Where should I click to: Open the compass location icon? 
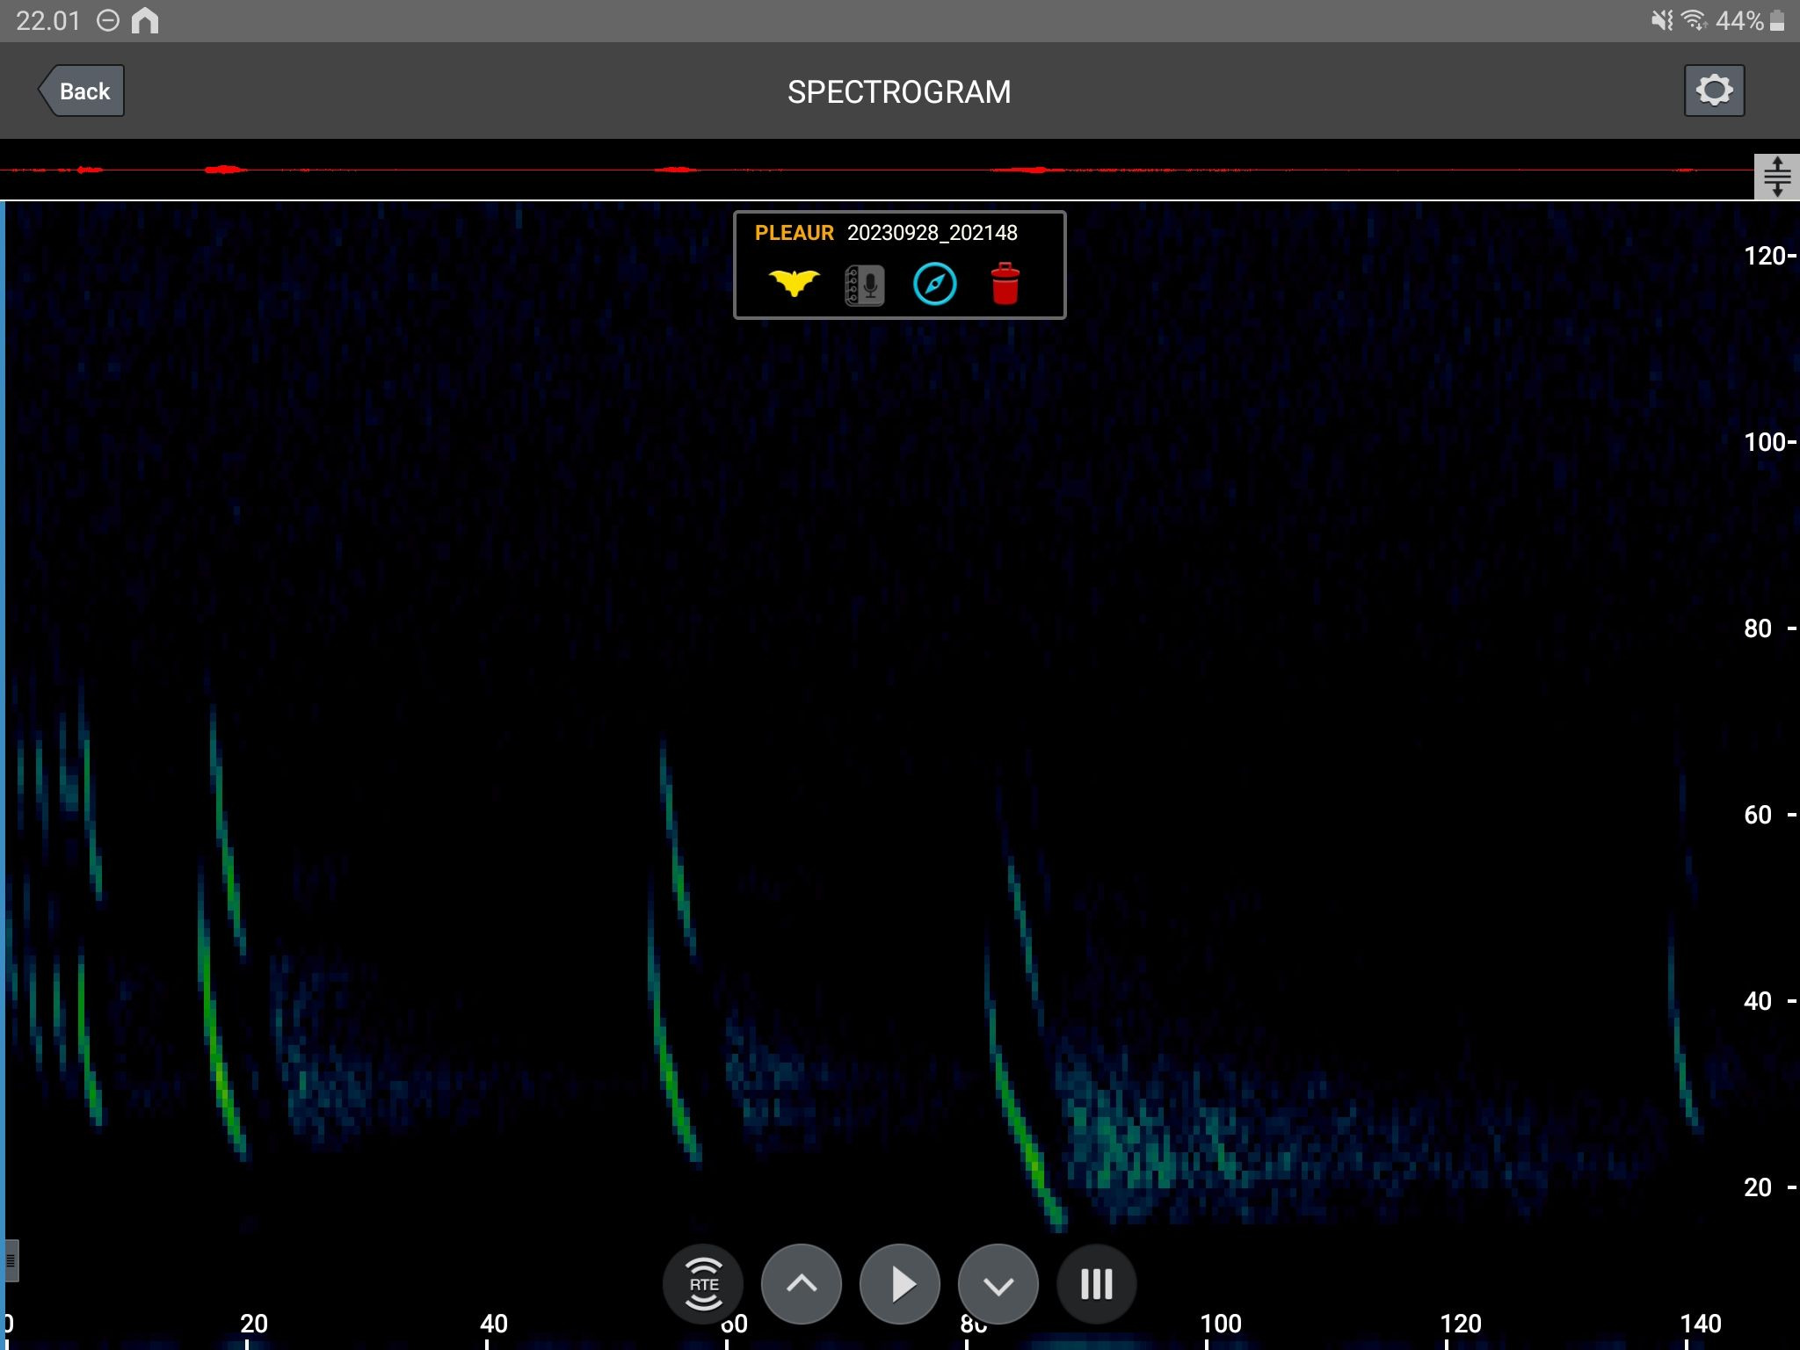934,285
